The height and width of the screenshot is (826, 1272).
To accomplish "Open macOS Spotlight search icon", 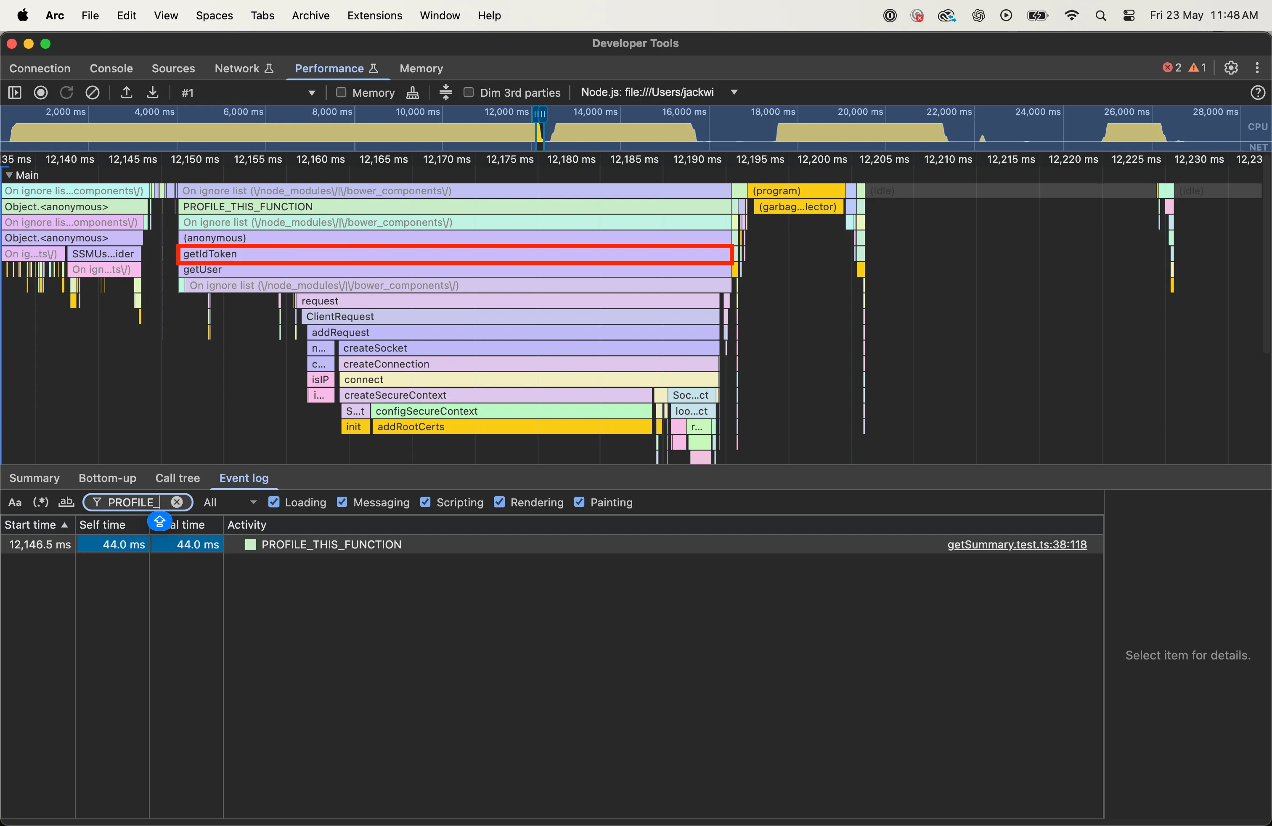I will [1100, 16].
